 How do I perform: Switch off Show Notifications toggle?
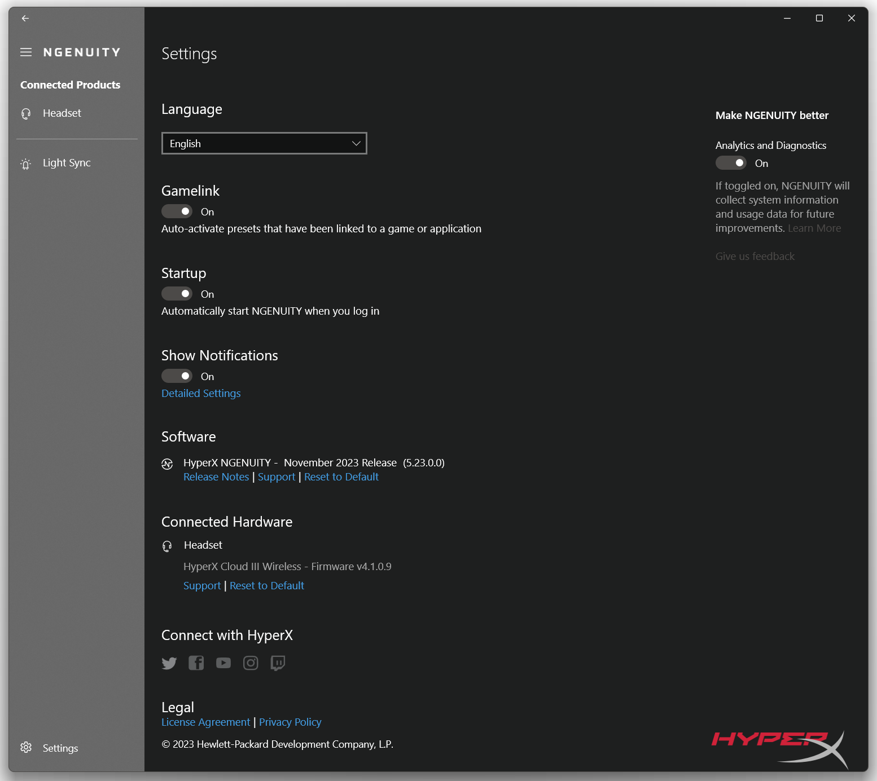(177, 376)
